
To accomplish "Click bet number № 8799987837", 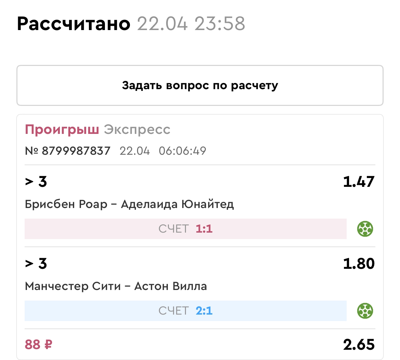I will 68,151.
